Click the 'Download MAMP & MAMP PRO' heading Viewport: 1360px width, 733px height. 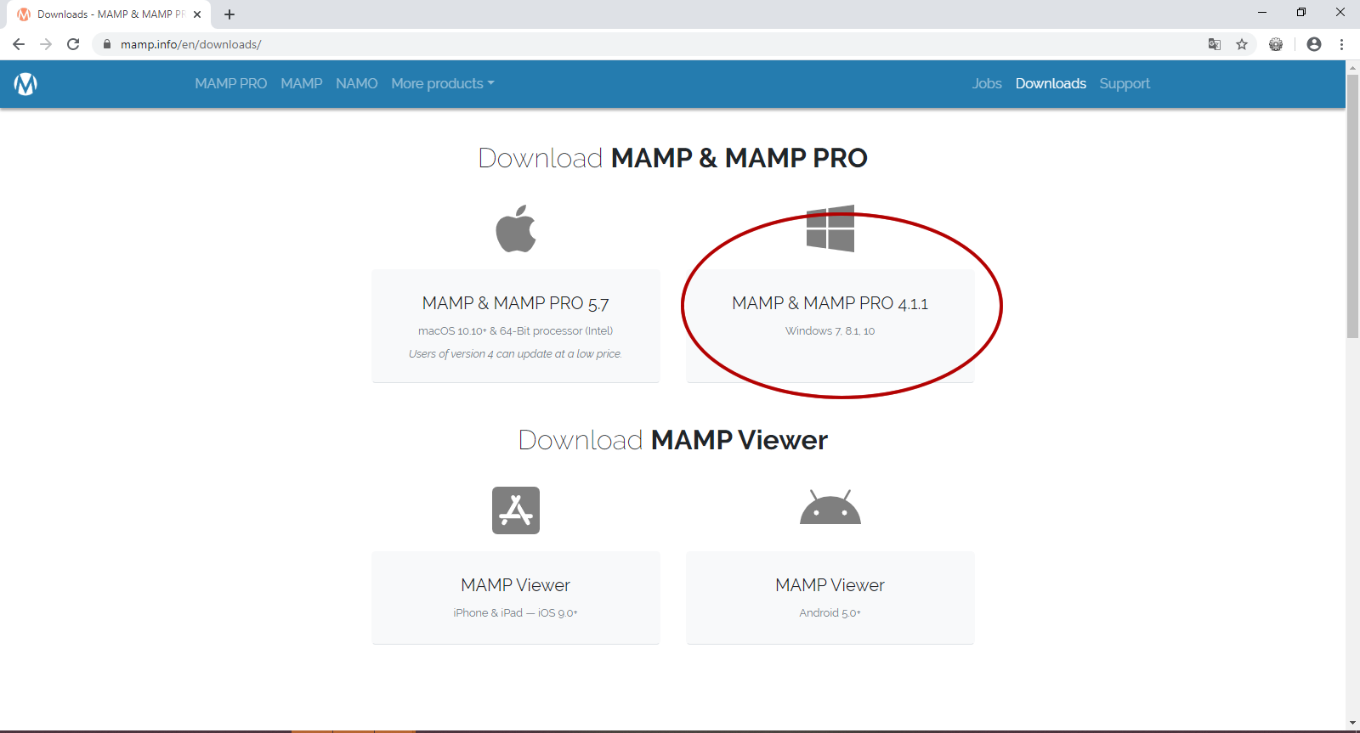point(672,158)
